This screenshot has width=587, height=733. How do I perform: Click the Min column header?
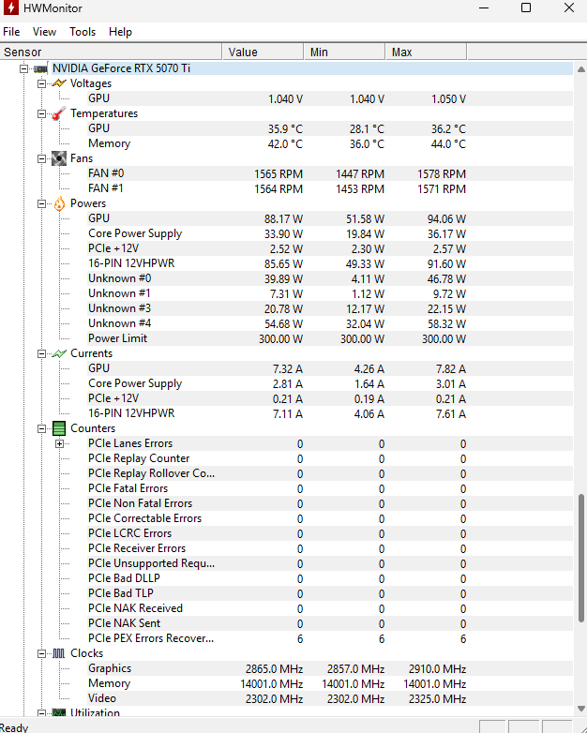344,52
